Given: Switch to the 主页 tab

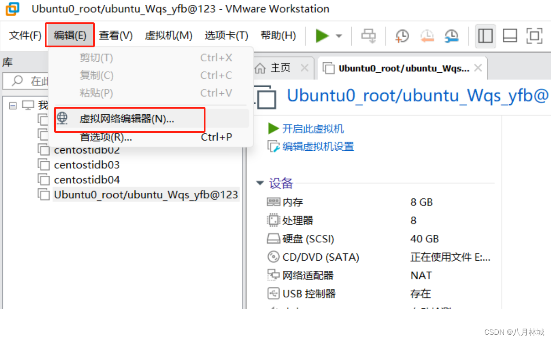Looking at the screenshot, I should [280, 68].
